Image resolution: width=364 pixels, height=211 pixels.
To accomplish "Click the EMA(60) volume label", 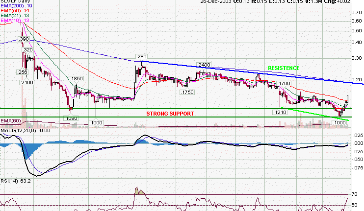I will tap(11, 121).
